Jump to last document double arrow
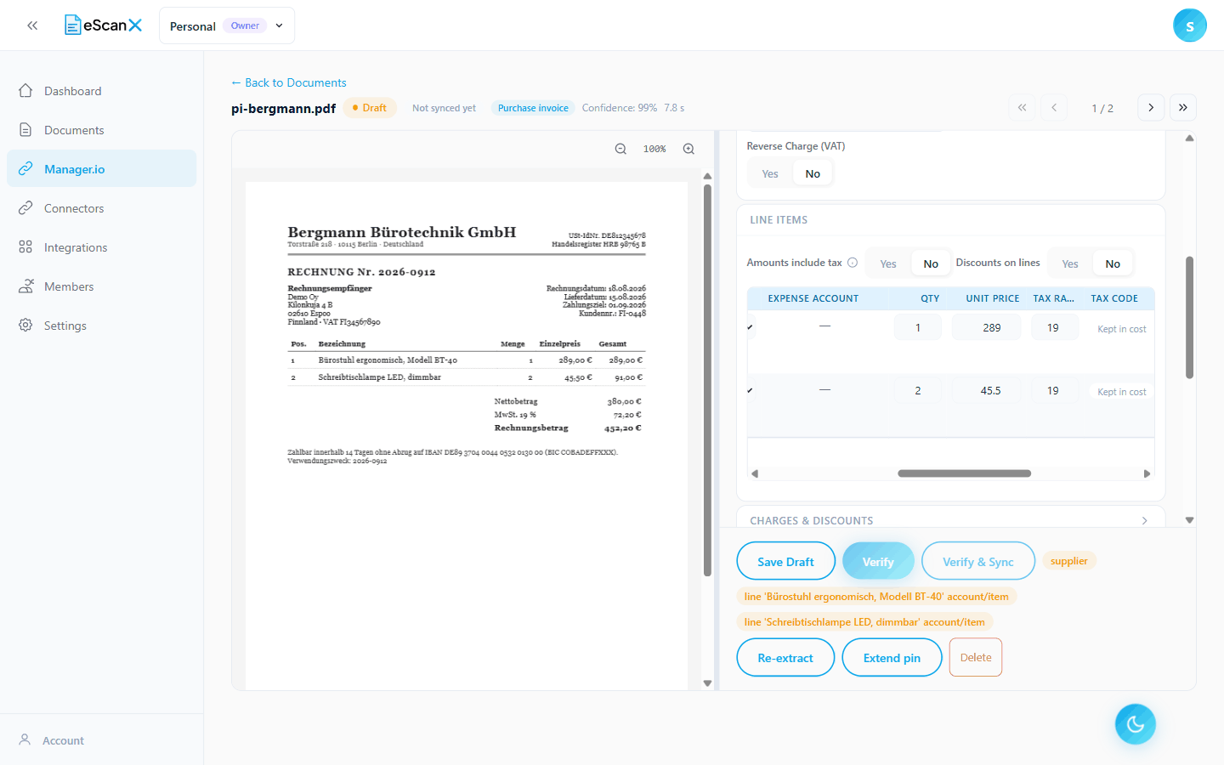Viewport: 1224px width, 765px height. pyautogui.click(x=1183, y=107)
